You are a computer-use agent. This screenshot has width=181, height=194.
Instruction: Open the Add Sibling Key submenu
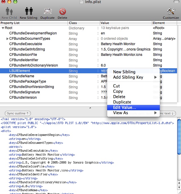(133, 77)
